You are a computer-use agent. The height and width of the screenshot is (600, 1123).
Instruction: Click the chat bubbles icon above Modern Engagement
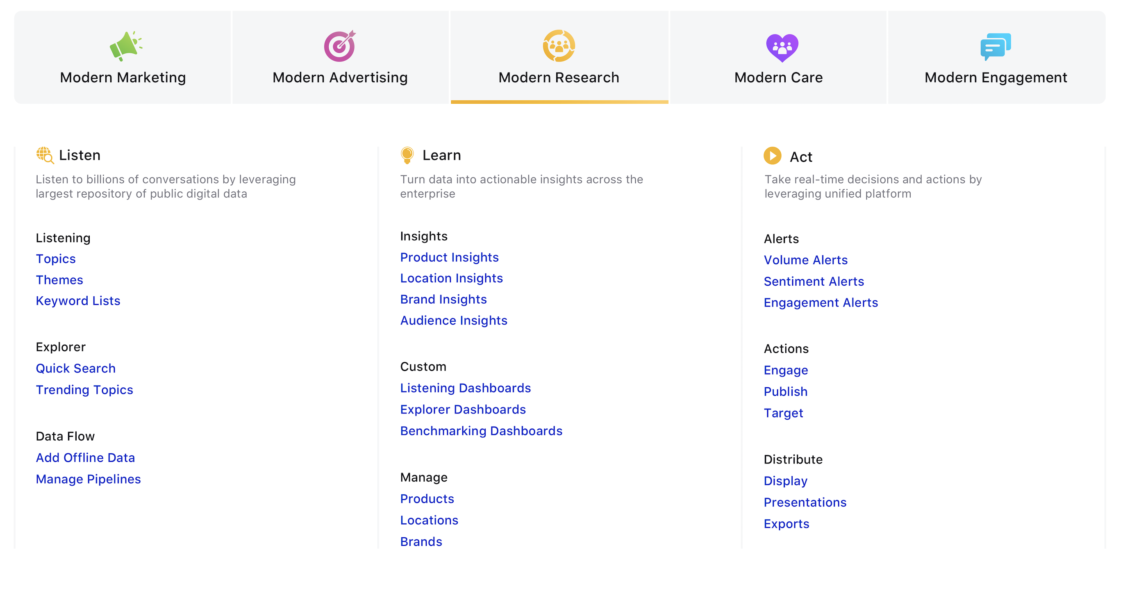point(997,46)
